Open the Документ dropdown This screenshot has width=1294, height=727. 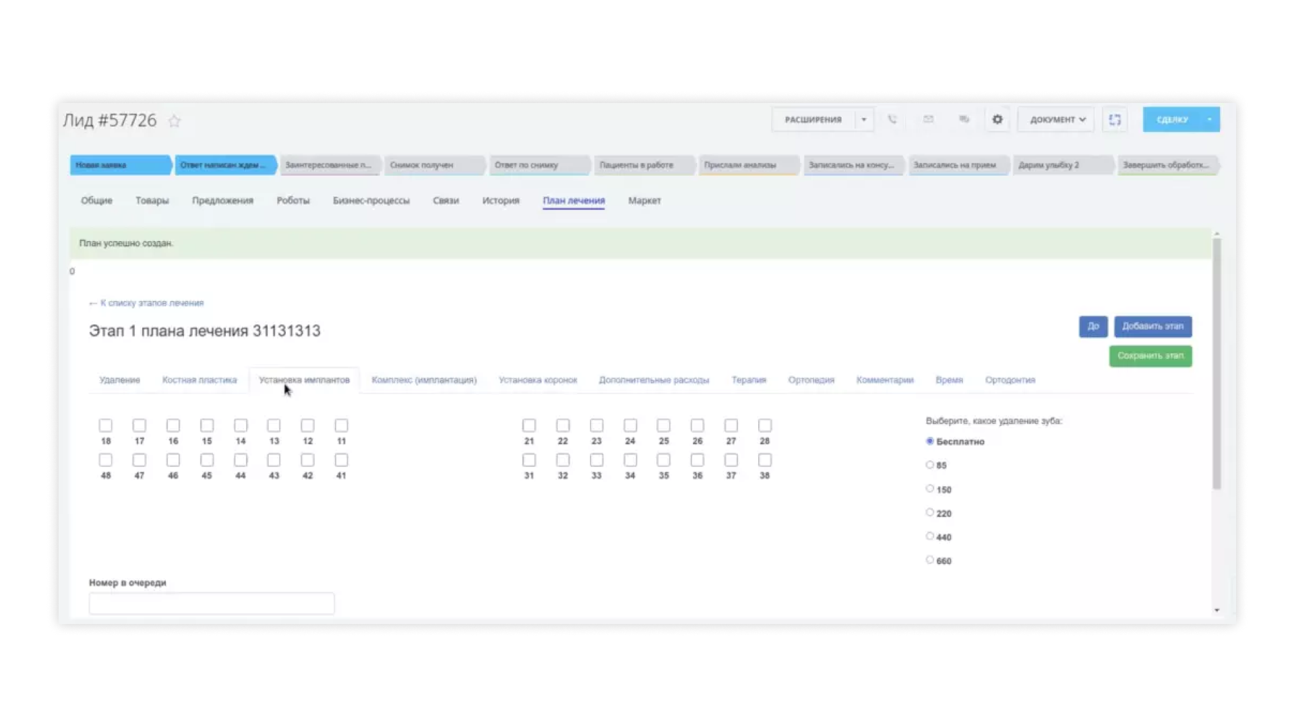pos(1057,120)
